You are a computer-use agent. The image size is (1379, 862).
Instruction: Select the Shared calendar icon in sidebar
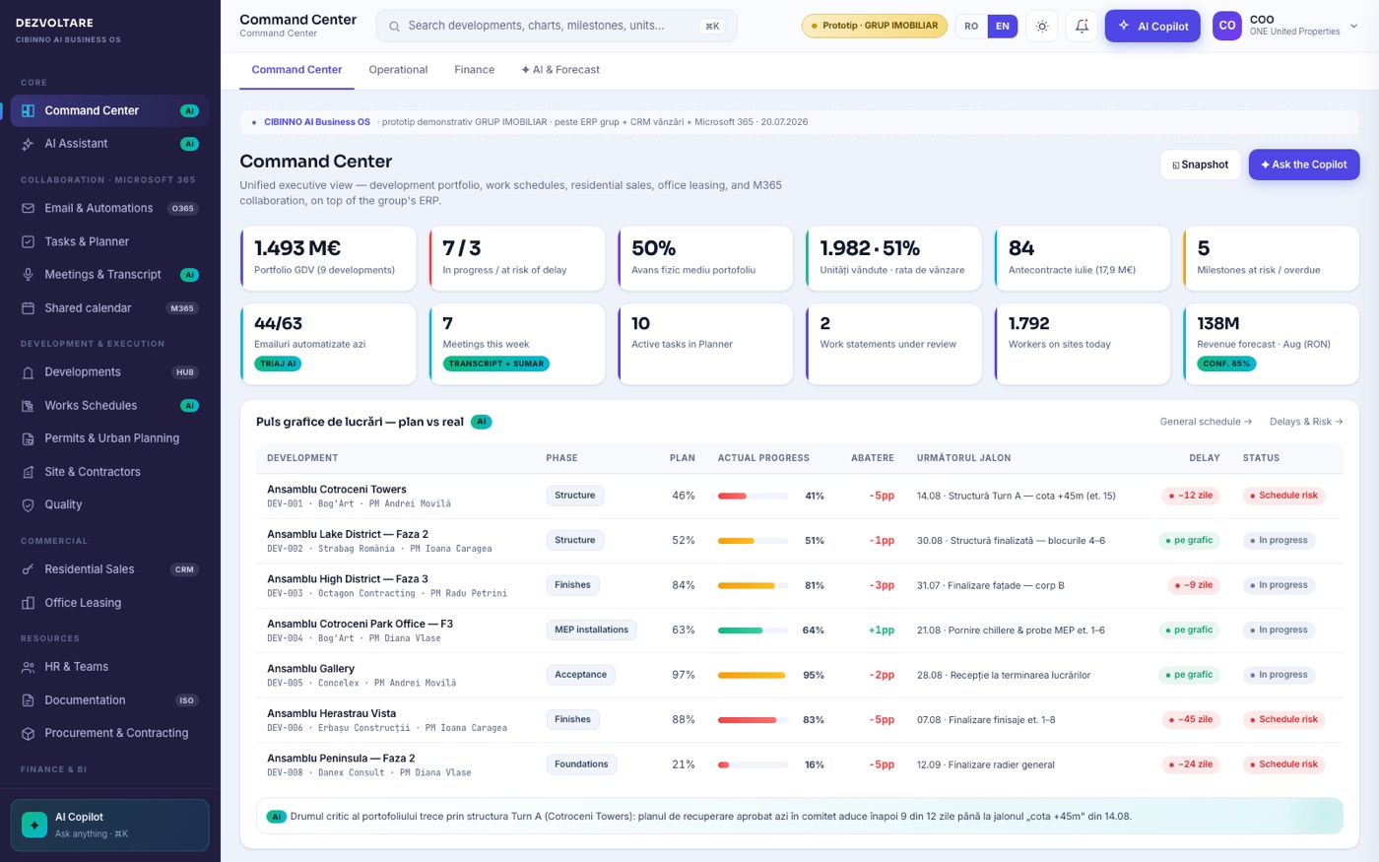coord(28,308)
